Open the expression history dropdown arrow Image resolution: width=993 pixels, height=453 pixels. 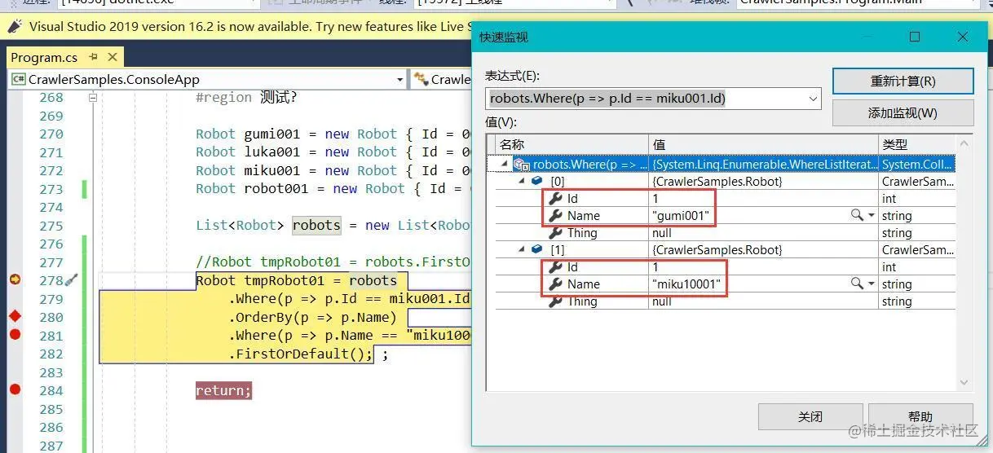point(812,99)
